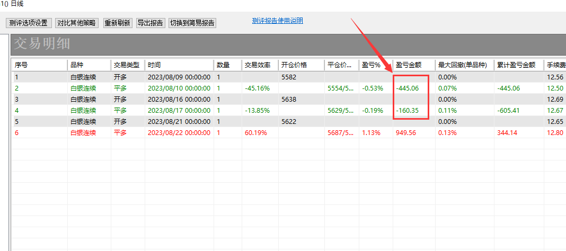Click 重新刷新 to refresh report
The height and width of the screenshot is (251, 566).
[117, 23]
